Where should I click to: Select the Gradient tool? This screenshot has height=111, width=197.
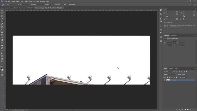click(2, 40)
